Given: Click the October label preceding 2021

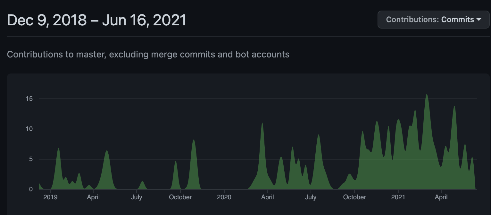Looking at the screenshot, I should pos(354,197).
